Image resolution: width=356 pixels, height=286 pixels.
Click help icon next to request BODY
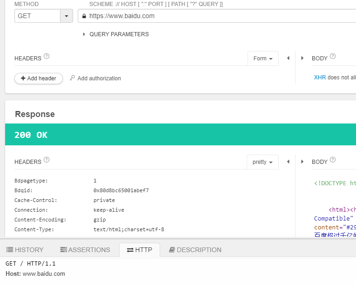point(332,57)
